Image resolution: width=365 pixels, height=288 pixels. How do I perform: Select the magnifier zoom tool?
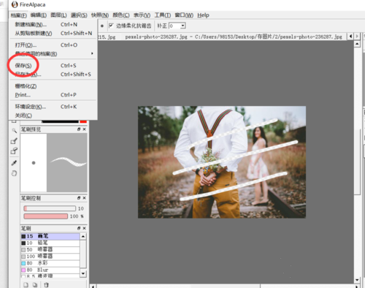tap(14, 131)
